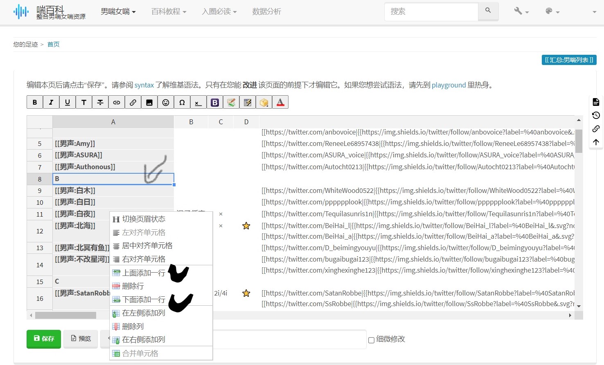Click the strikethrough toolbar button
Viewport: 604px width, 365px height.
(x=100, y=102)
